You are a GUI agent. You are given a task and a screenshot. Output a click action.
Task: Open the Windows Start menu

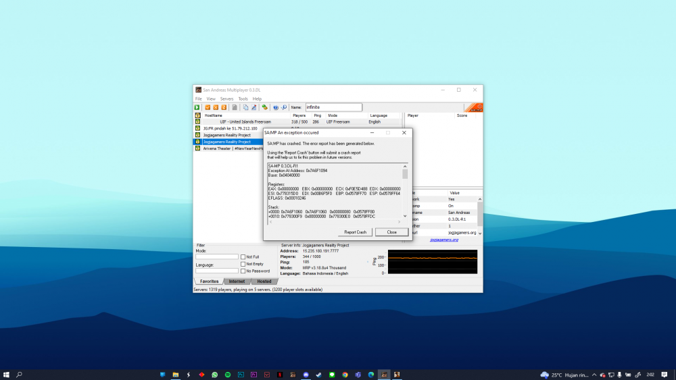click(6, 375)
